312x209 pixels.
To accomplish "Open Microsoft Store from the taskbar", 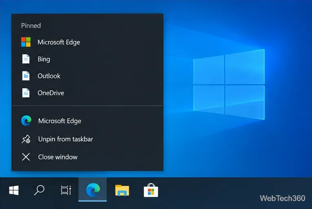I will click(x=151, y=190).
